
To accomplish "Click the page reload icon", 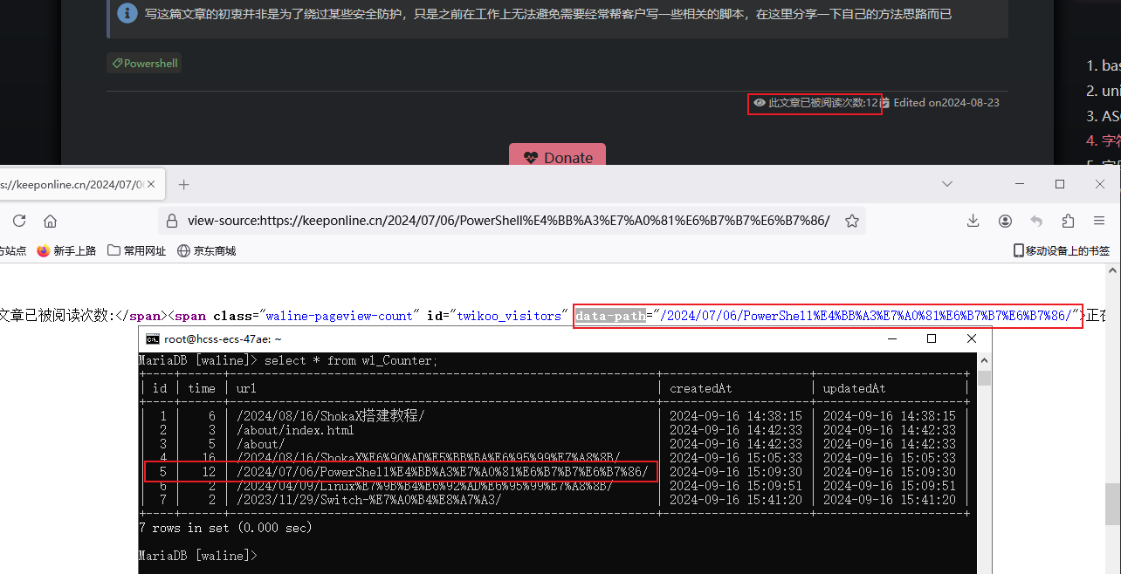I will [19, 221].
